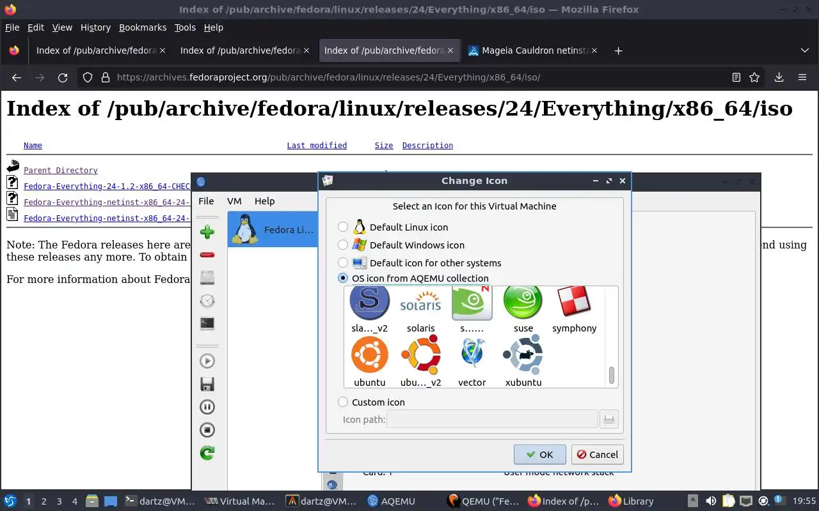Image resolution: width=819 pixels, height=511 pixels.
Task: Open Firefox Bookmarks menu
Action: pos(143,27)
